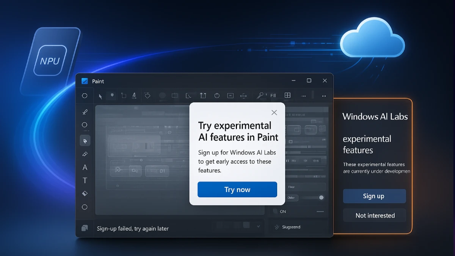This screenshot has width=455, height=256.
Task: Maximize the Paint window
Action: point(309,81)
